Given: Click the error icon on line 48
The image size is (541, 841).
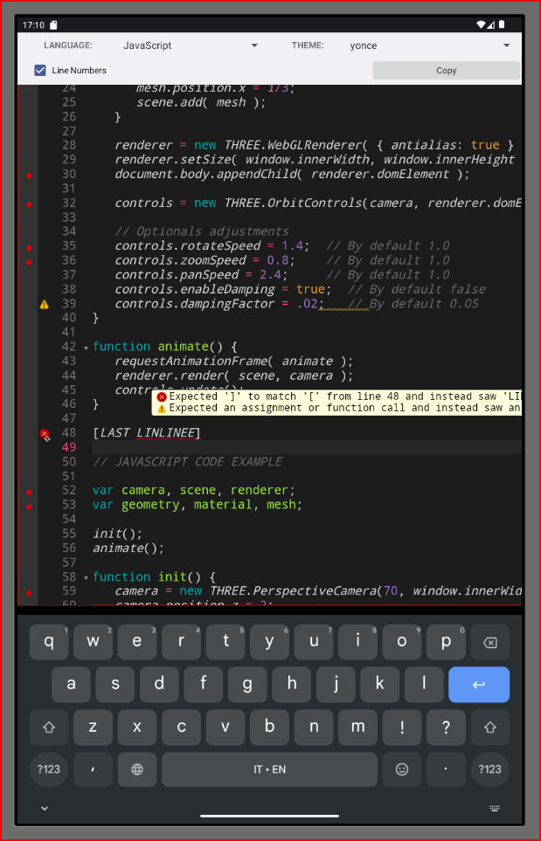Looking at the screenshot, I should click(44, 433).
